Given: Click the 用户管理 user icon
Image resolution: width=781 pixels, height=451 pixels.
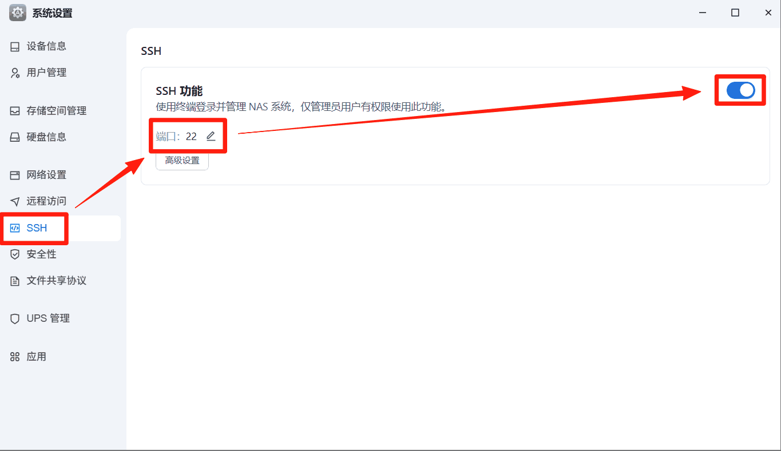Looking at the screenshot, I should pyautogui.click(x=15, y=73).
